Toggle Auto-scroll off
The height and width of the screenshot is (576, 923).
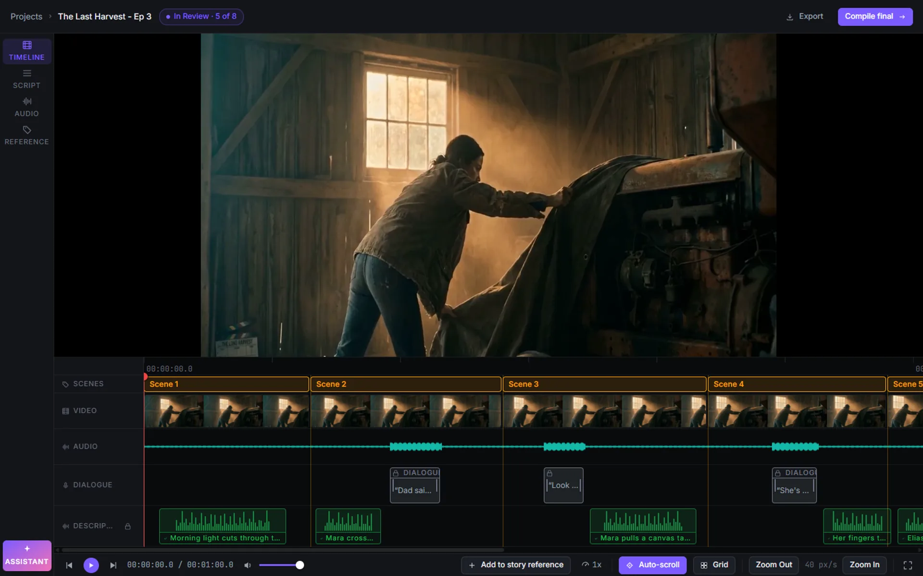point(652,565)
